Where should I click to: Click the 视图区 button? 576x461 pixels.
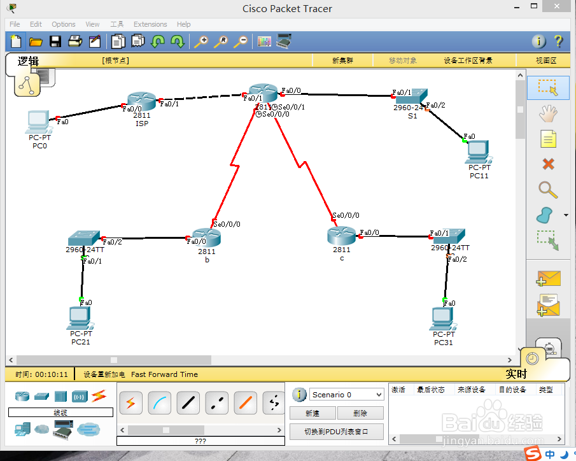pos(546,60)
